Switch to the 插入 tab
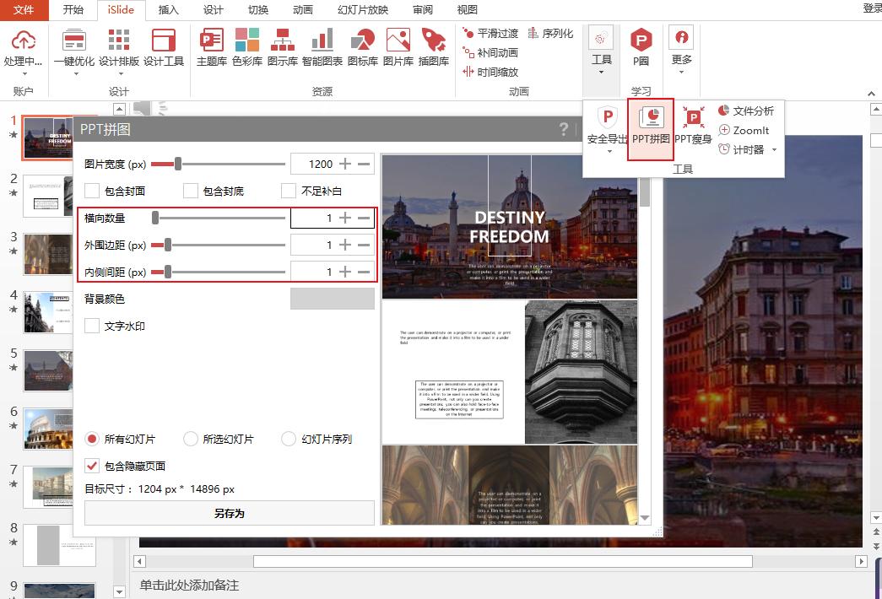Image resolution: width=882 pixels, height=599 pixels. click(x=168, y=9)
